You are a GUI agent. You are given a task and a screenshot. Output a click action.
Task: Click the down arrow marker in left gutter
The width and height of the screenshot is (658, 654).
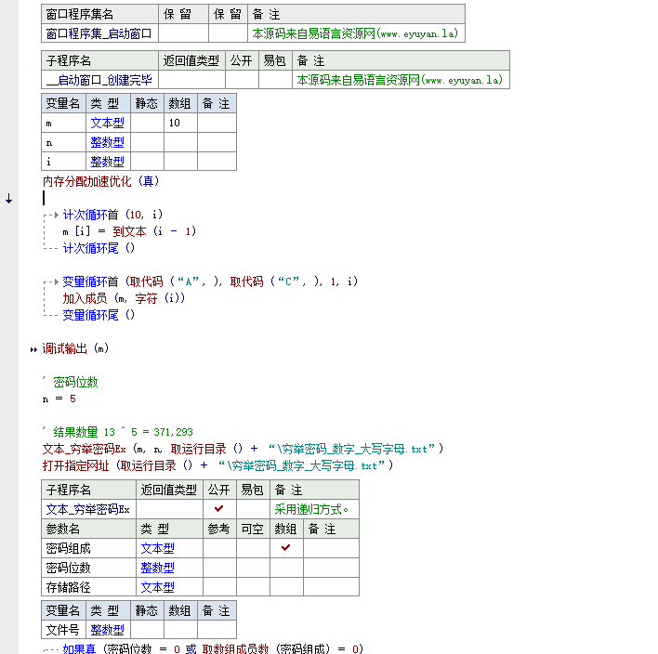pos(8,199)
